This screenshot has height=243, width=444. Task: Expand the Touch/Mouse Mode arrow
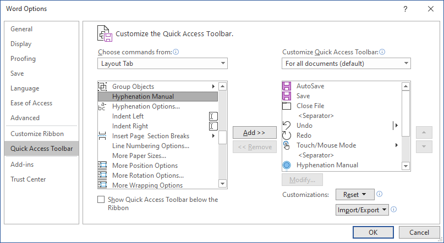coord(397,145)
